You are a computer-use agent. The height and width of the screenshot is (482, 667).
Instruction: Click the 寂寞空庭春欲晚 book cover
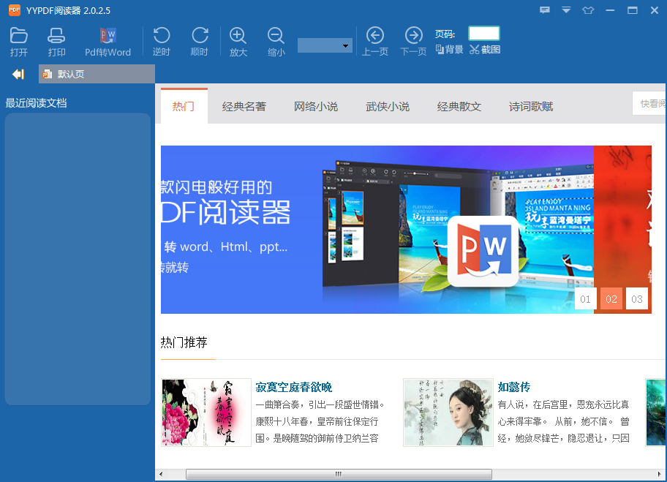coord(206,413)
